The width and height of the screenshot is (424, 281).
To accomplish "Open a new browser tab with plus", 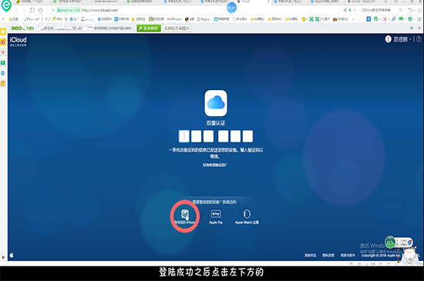I will click(385, 2).
